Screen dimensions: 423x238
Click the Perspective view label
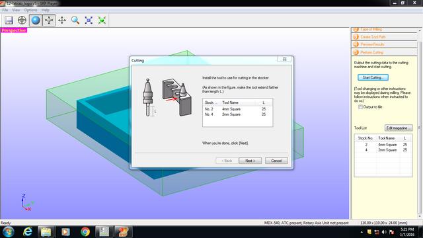tap(14, 30)
